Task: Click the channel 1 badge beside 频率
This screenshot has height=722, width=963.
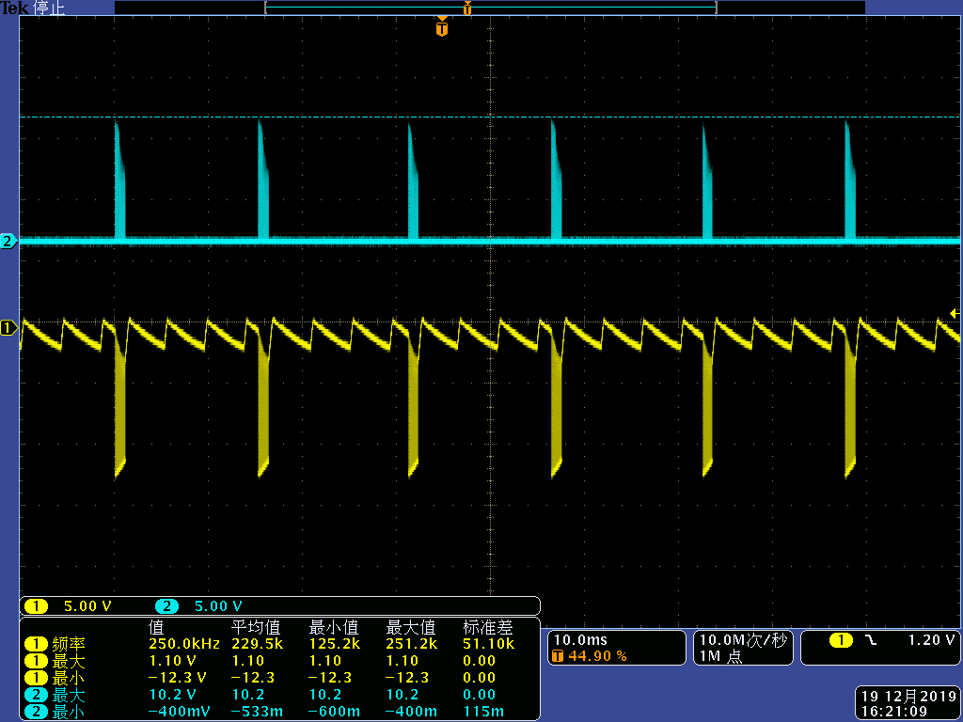Action: click(x=36, y=644)
